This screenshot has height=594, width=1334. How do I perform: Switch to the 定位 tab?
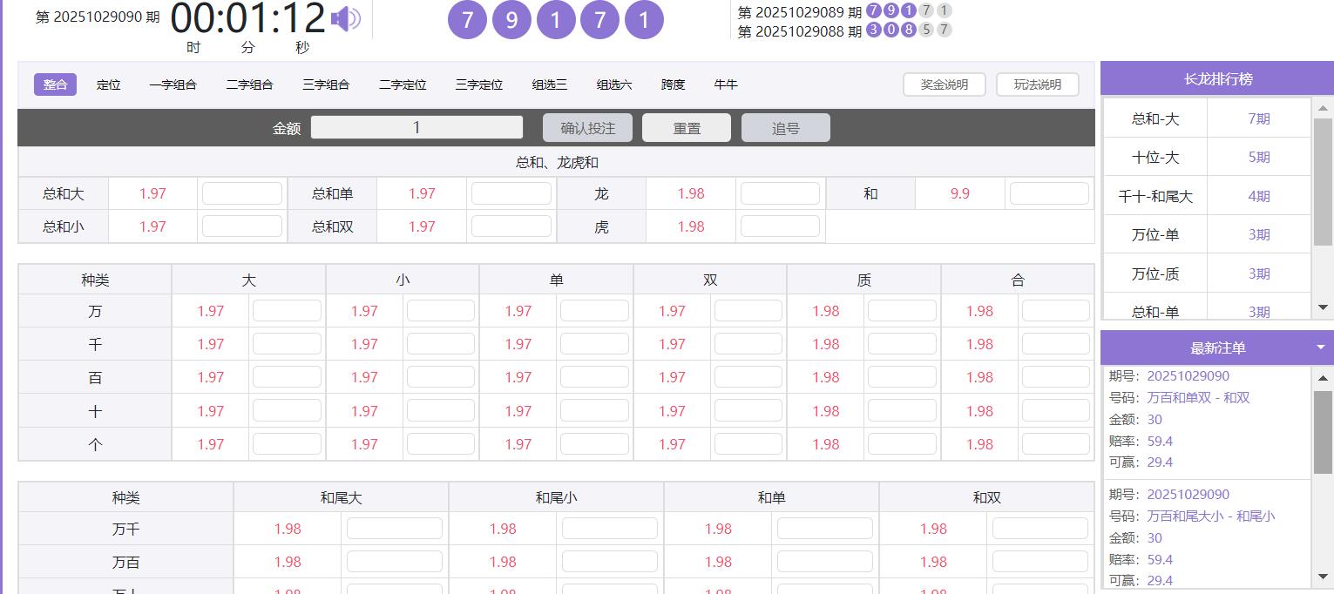(x=108, y=84)
